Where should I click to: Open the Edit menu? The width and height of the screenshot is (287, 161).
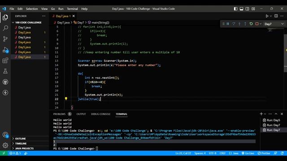point(20,9)
